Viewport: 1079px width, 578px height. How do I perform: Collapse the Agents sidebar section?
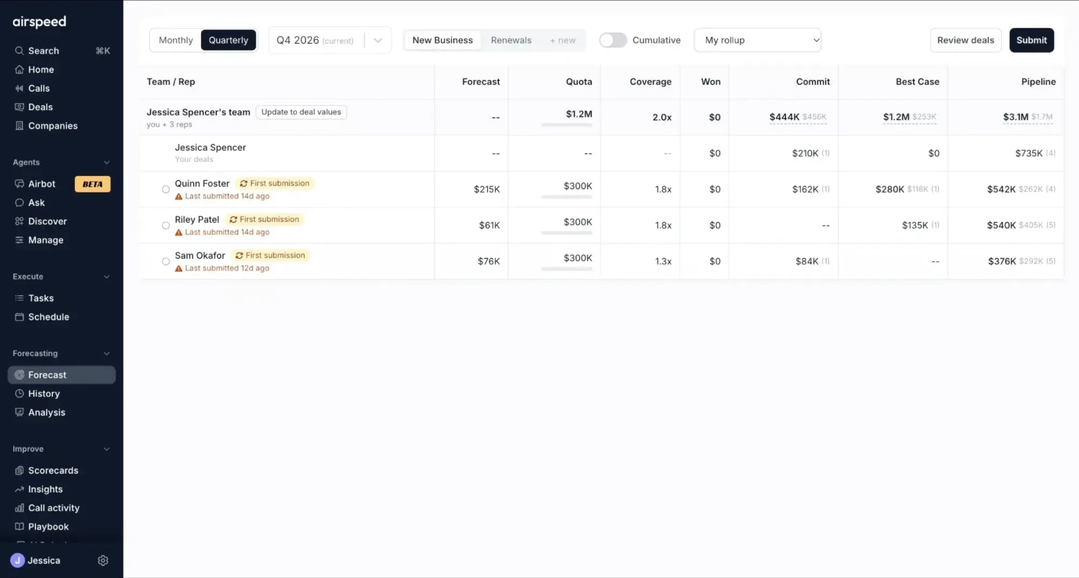[106, 162]
